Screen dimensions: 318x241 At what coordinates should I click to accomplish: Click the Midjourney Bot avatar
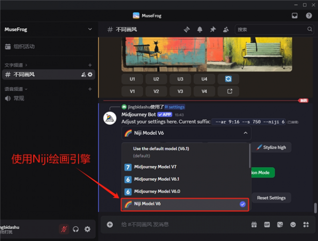pos(110,118)
